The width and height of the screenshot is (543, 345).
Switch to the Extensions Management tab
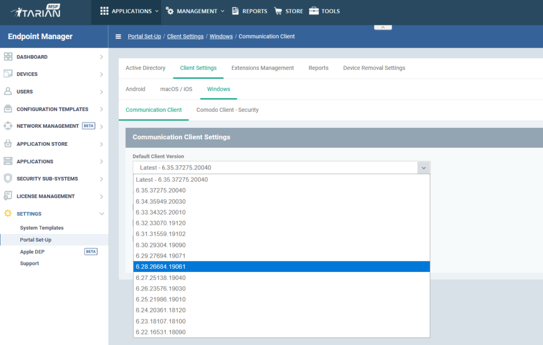point(262,68)
